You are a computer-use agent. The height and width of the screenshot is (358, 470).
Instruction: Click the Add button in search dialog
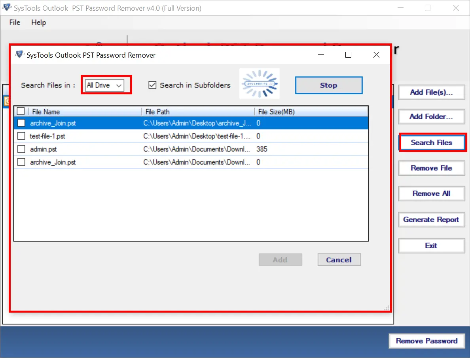point(280,260)
